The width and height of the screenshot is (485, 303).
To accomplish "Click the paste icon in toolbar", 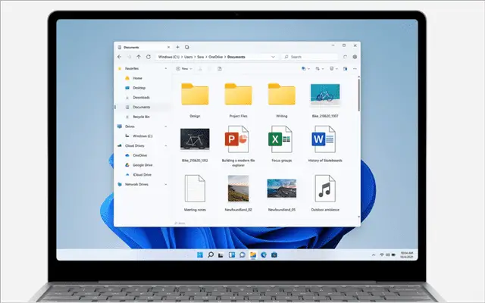I will coord(219,69).
